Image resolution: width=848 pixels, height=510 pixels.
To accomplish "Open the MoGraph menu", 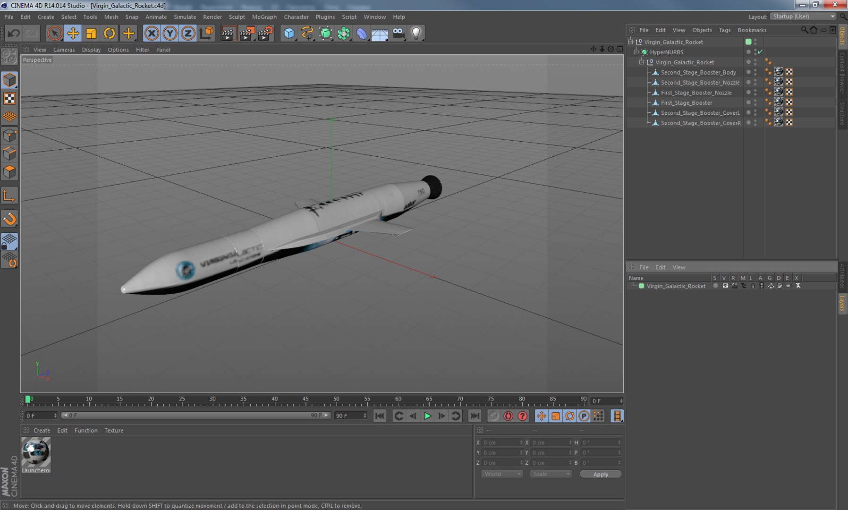I will 264,17.
